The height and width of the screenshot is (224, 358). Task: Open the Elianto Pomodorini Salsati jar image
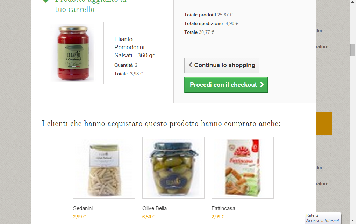pyautogui.click(x=73, y=53)
